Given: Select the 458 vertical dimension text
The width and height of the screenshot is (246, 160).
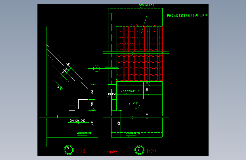Looking at the screenshot, I should [92, 92].
